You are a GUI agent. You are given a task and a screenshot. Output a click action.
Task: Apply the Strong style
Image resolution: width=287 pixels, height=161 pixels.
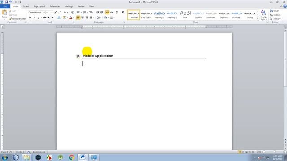[x=250, y=15]
